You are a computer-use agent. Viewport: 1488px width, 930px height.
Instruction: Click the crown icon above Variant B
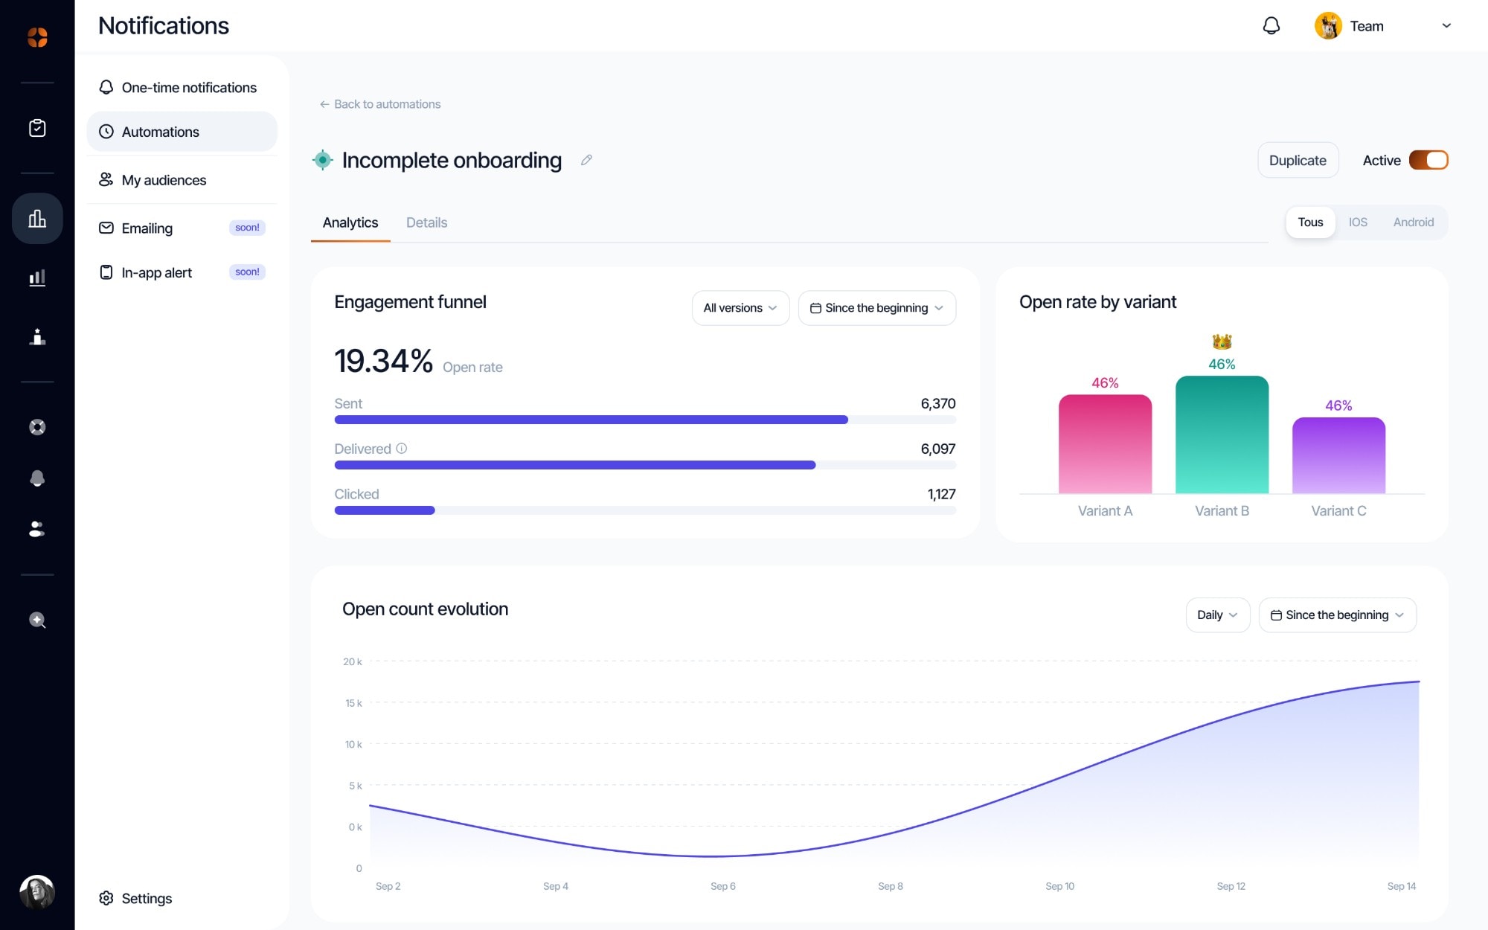(1222, 341)
